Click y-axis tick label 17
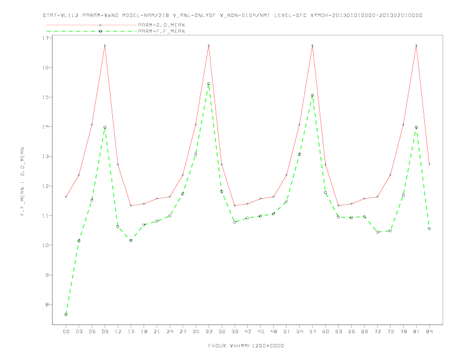 click(45, 38)
